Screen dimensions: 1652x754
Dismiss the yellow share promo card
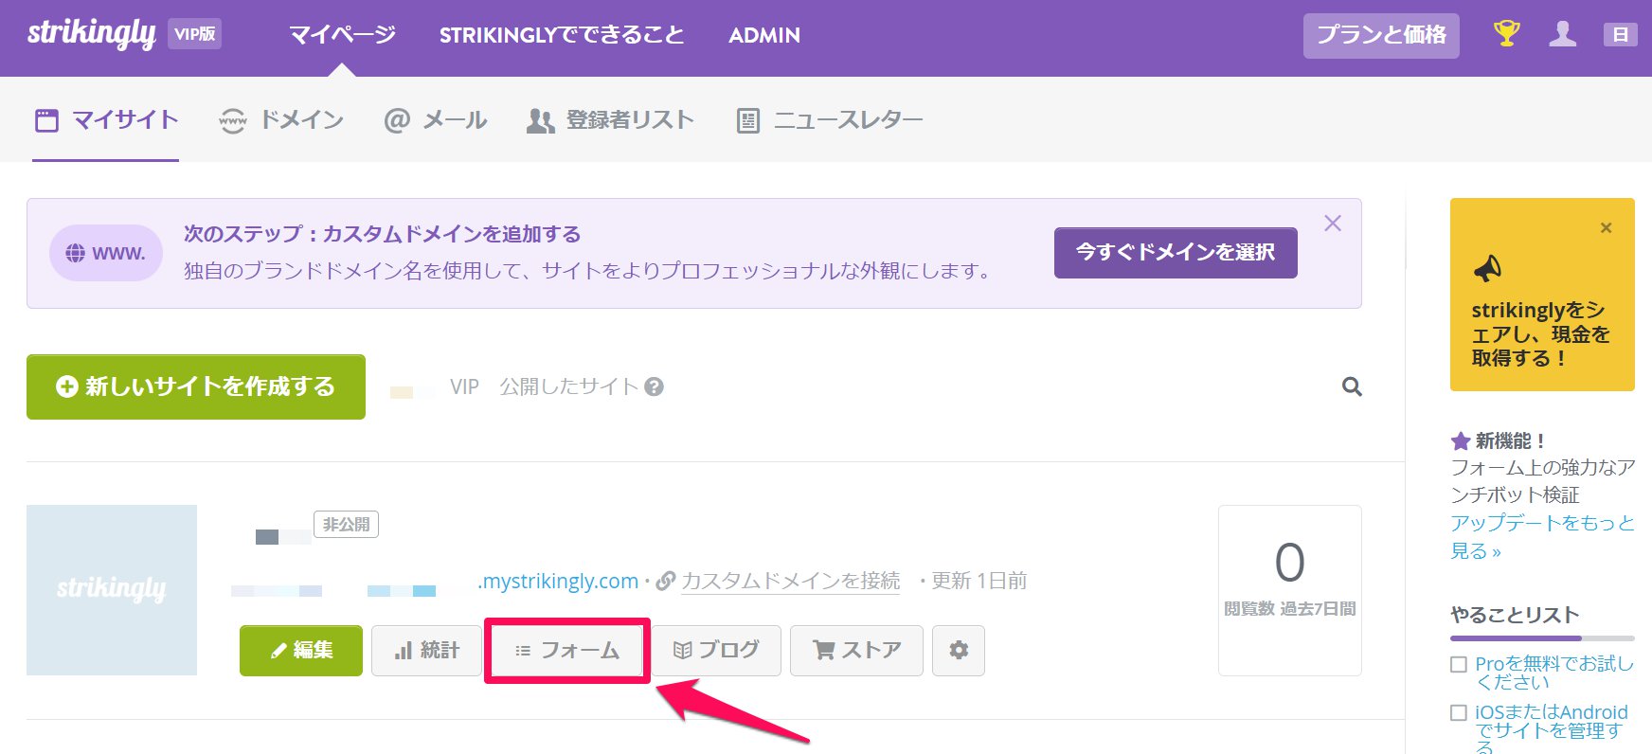(x=1606, y=227)
